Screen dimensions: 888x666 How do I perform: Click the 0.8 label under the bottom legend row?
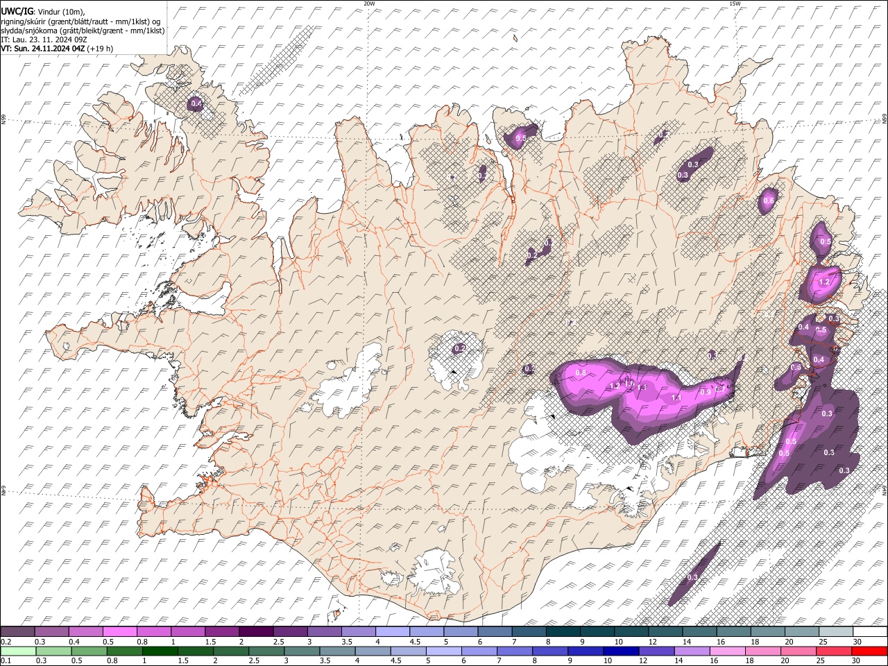coord(112,660)
